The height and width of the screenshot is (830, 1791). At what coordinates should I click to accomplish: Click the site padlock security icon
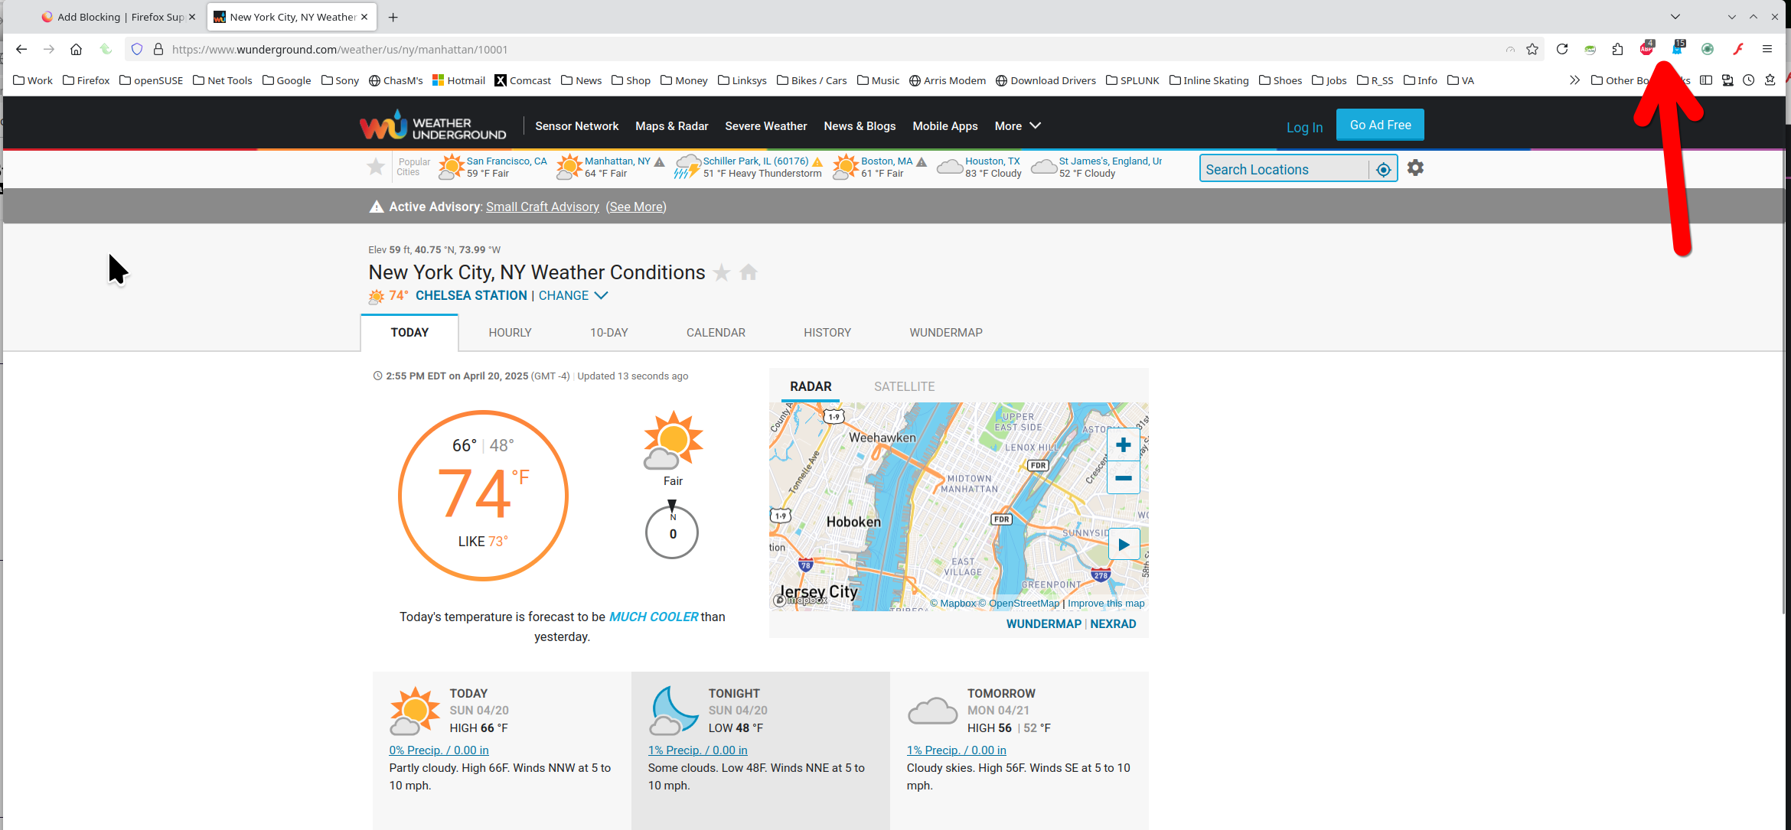(x=158, y=49)
